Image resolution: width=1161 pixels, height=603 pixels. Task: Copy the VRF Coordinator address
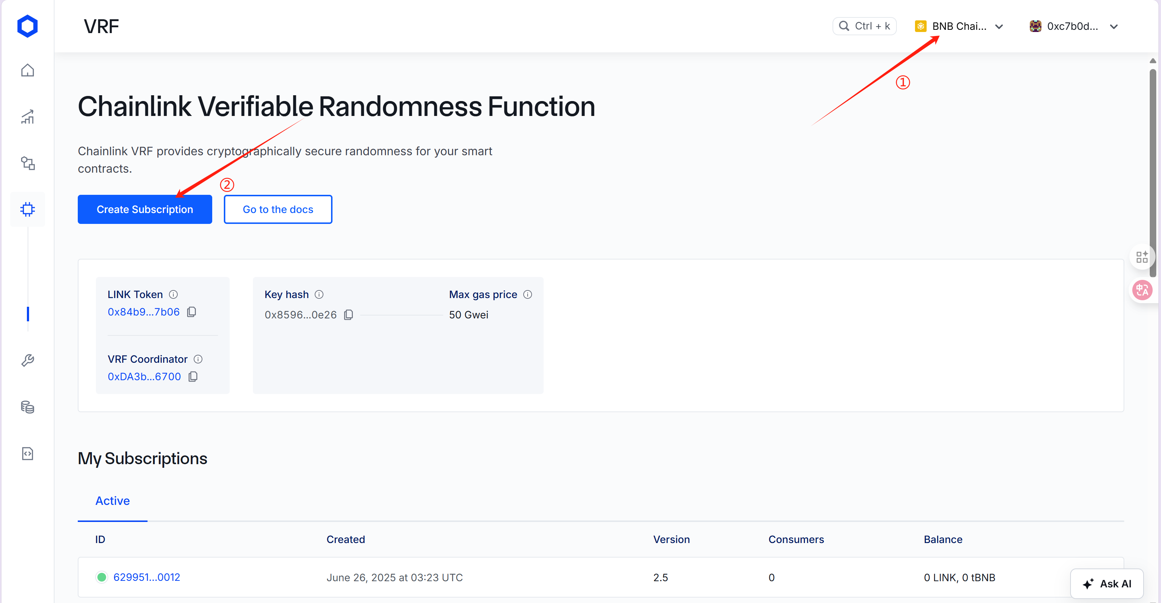(193, 376)
